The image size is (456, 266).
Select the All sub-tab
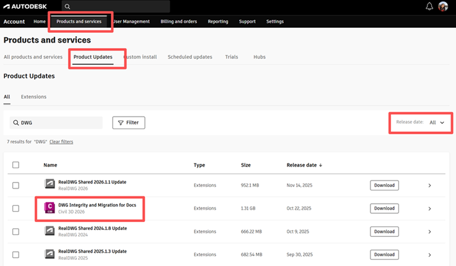click(x=7, y=97)
